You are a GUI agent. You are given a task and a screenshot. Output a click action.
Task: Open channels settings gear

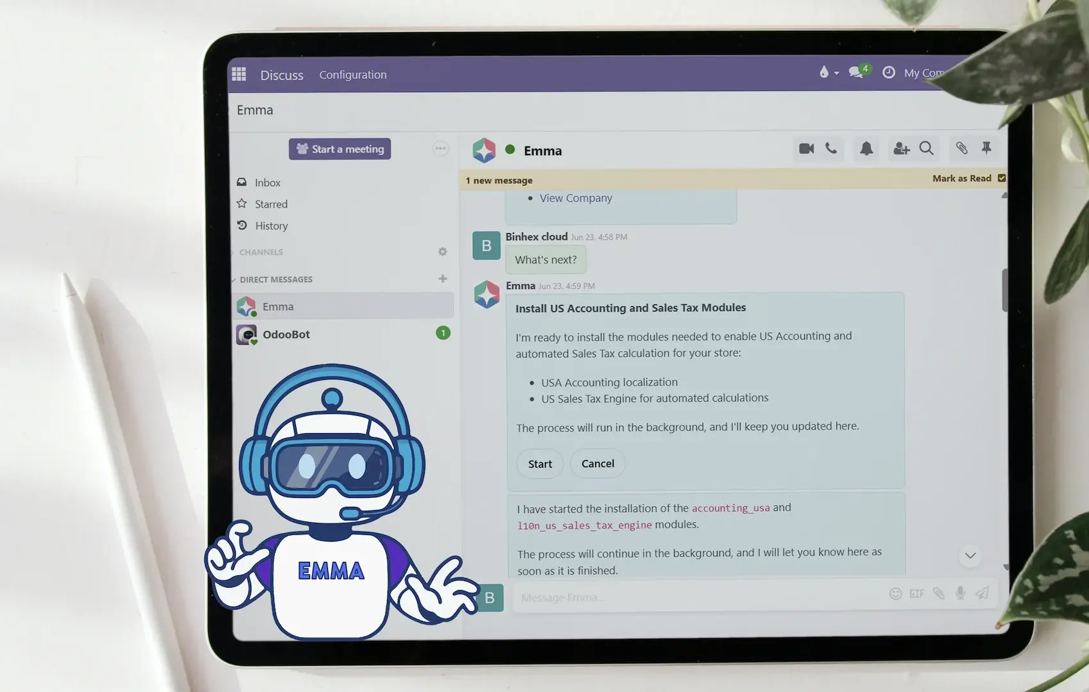coord(443,252)
